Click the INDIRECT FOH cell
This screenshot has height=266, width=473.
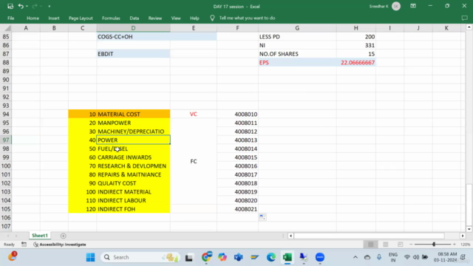133,209
